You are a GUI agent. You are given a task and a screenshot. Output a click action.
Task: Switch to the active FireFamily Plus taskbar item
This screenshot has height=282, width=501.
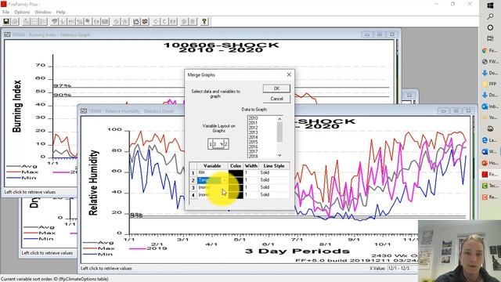click(489, 174)
